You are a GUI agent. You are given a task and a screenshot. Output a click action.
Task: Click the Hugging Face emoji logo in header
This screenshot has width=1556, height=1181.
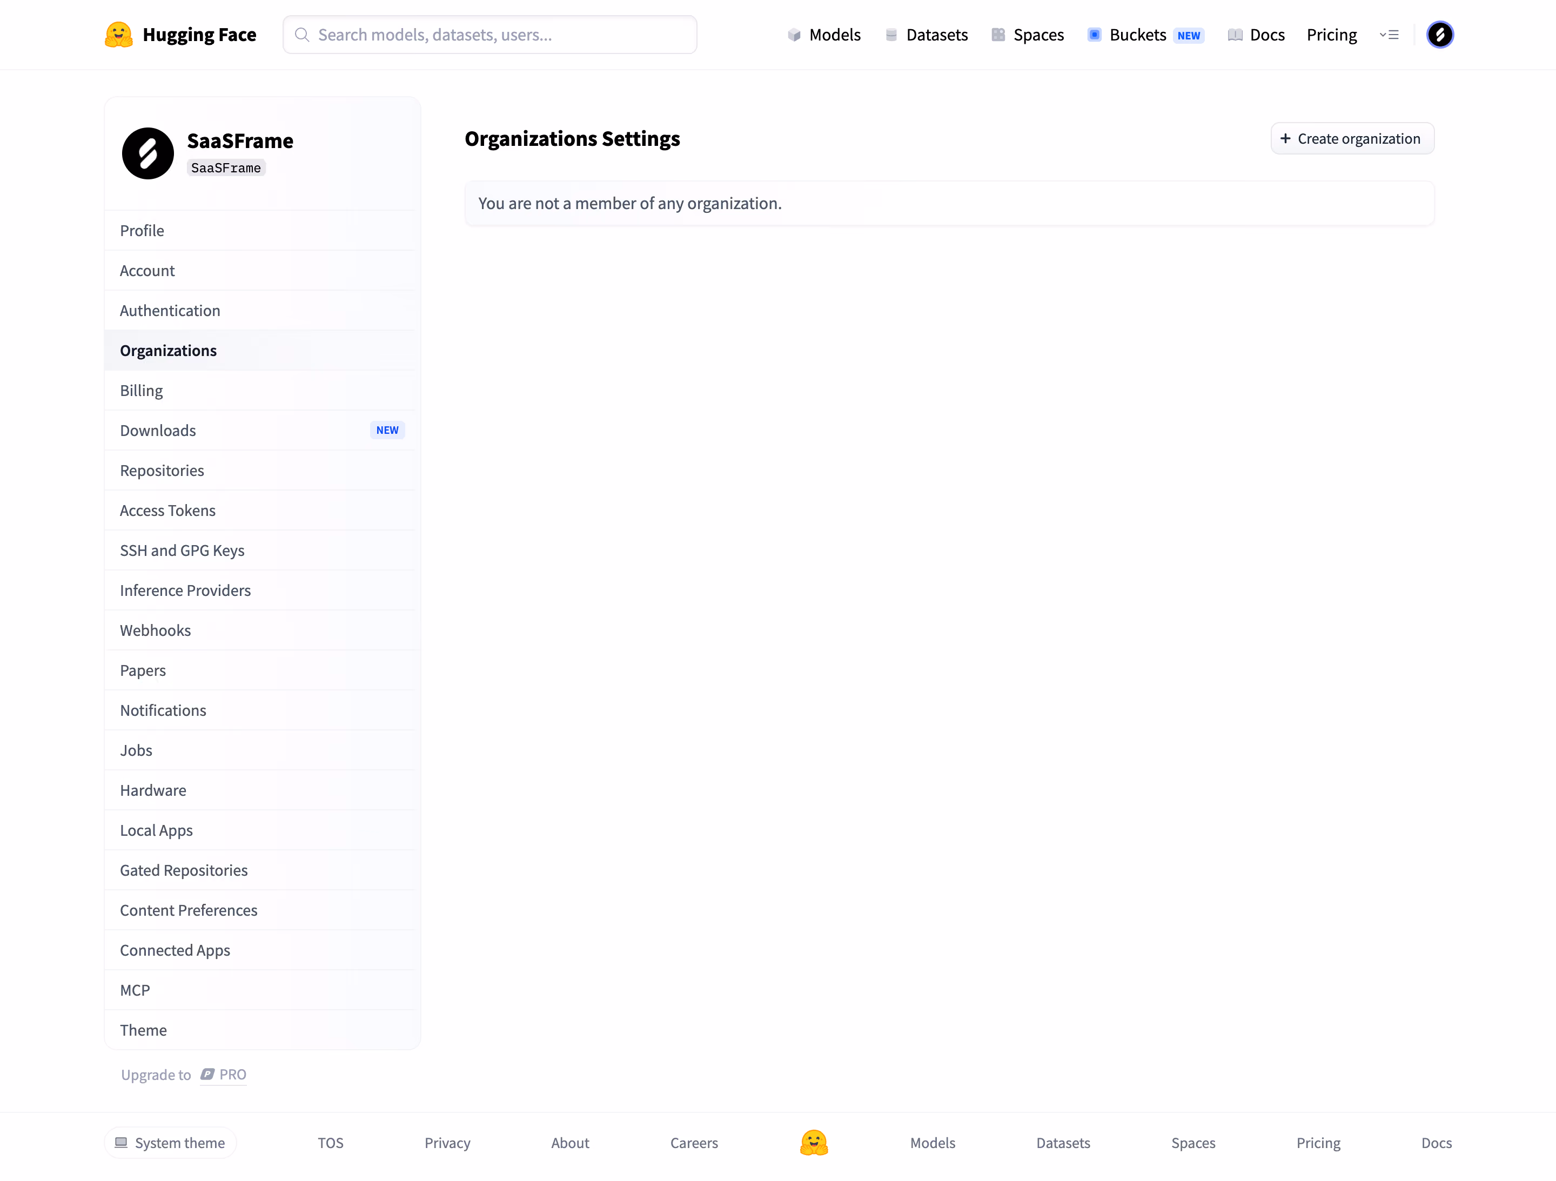tap(118, 35)
